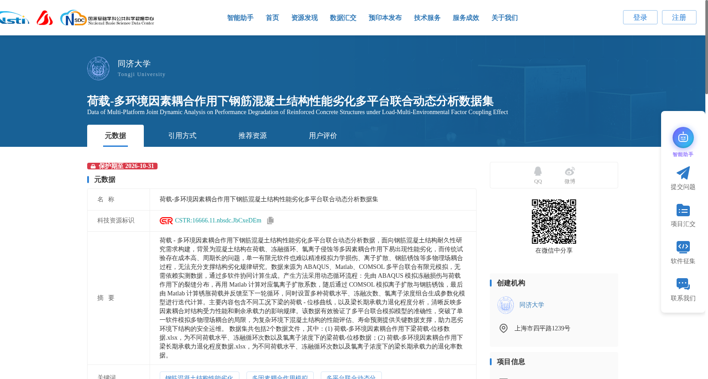Click the English dataset title under the heading
Image resolution: width=708 pixels, height=379 pixels.
(297, 112)
